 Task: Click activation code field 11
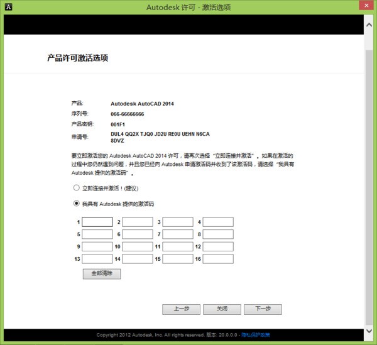point(178,246)
